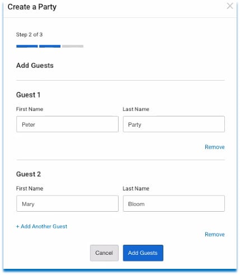Close the Create a Party dialog
The width and height of the screenshot is (240, 275).
click(x=230, y=6)
